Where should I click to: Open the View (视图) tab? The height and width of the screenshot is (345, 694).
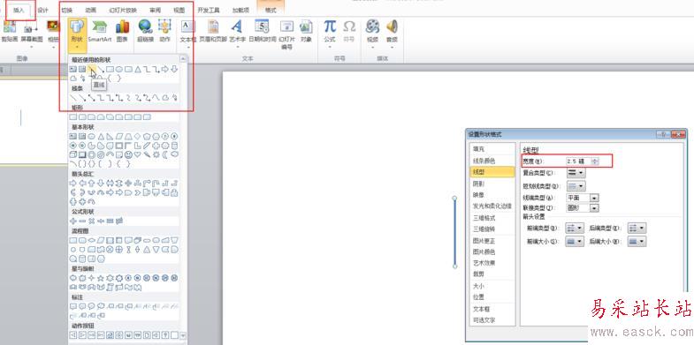[x=179, y=11]
